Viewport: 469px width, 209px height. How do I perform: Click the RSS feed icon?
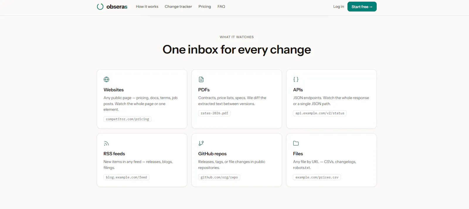(x=106, y=143)
